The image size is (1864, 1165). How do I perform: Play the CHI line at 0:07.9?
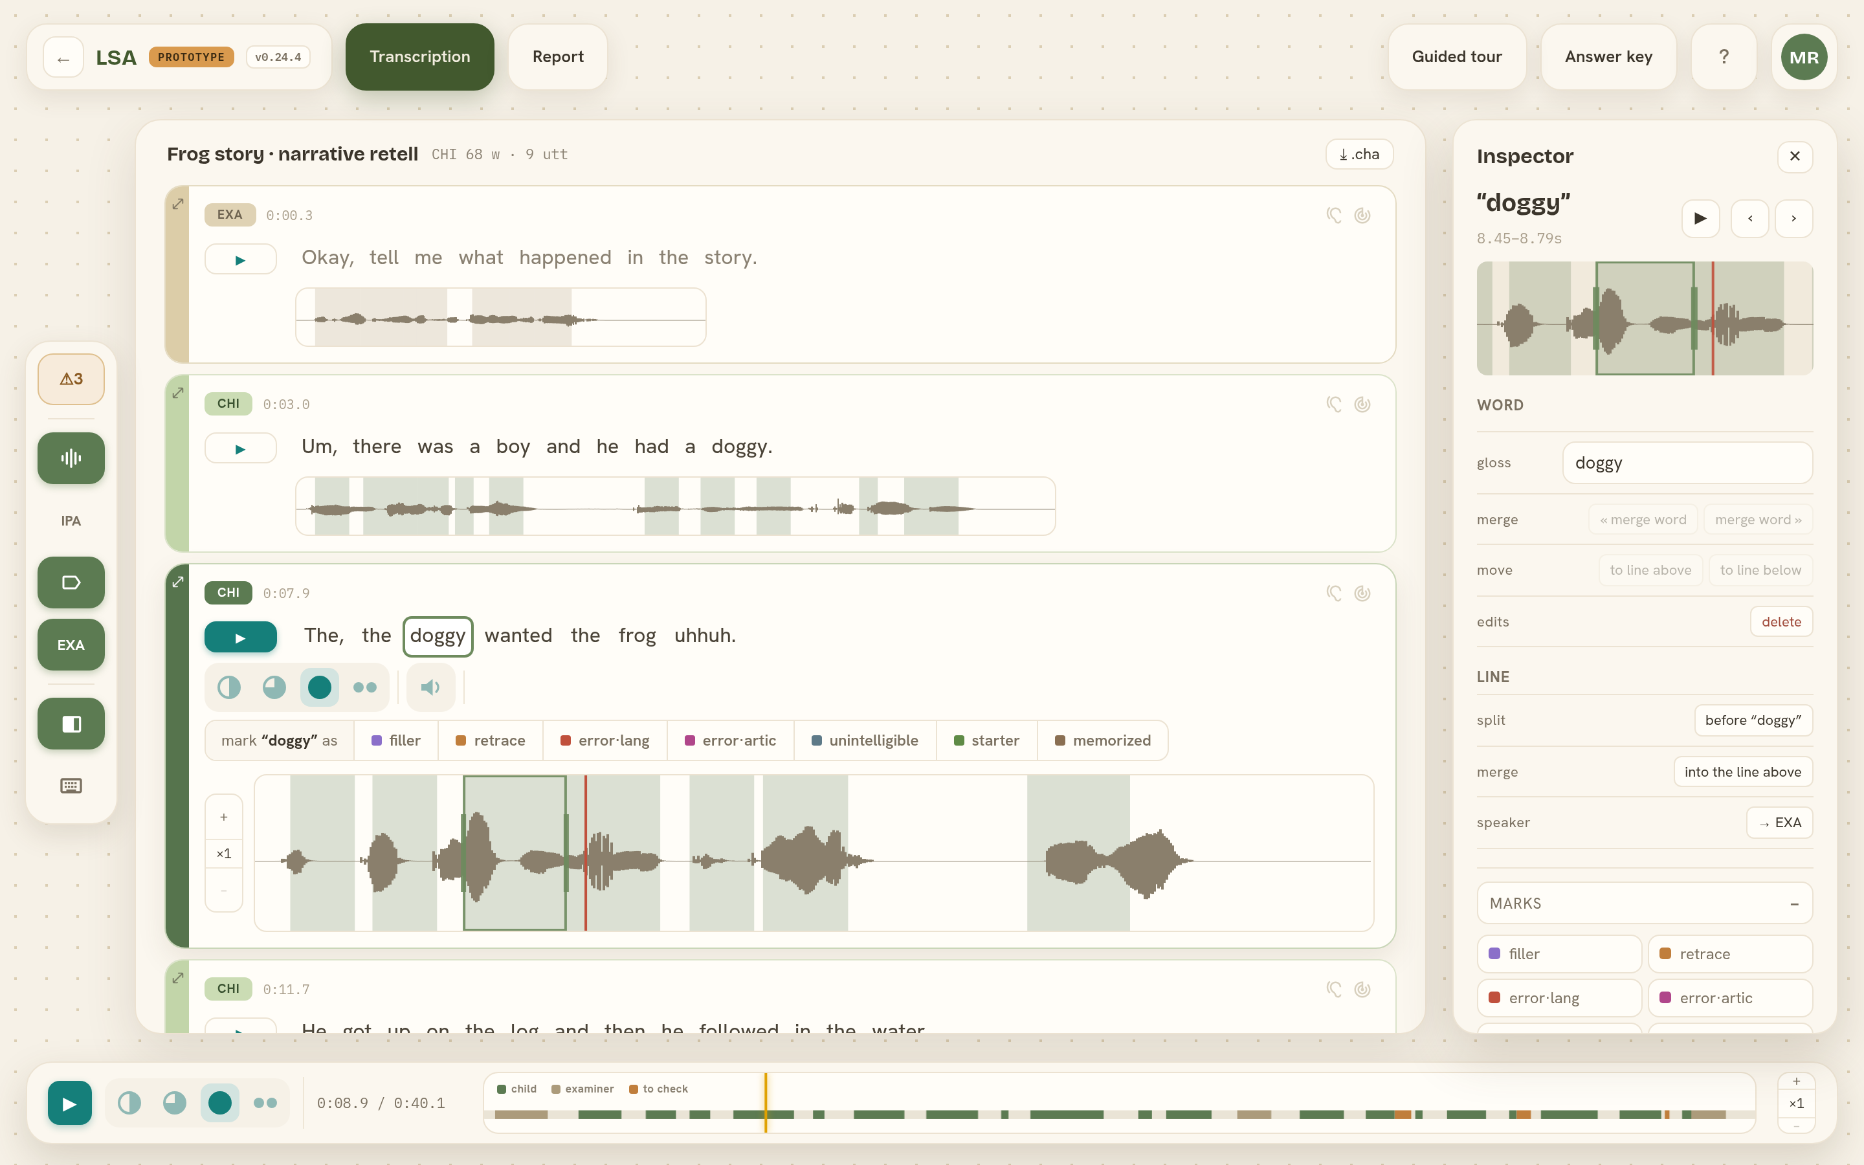click(240, 638)
